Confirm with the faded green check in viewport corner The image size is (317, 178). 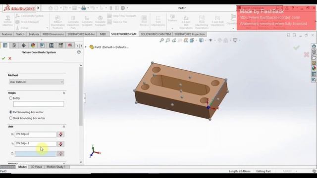[296, 47]
